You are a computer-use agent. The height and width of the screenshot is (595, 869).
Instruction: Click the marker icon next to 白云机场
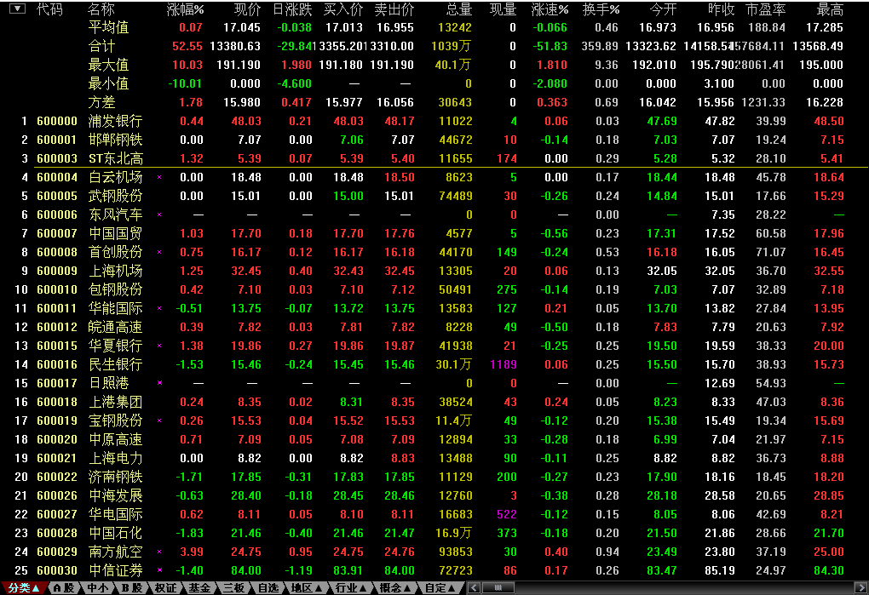coord(159,177)
